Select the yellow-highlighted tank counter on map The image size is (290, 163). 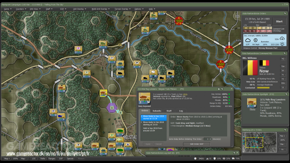pyautogui.click(x=104, y=93)
